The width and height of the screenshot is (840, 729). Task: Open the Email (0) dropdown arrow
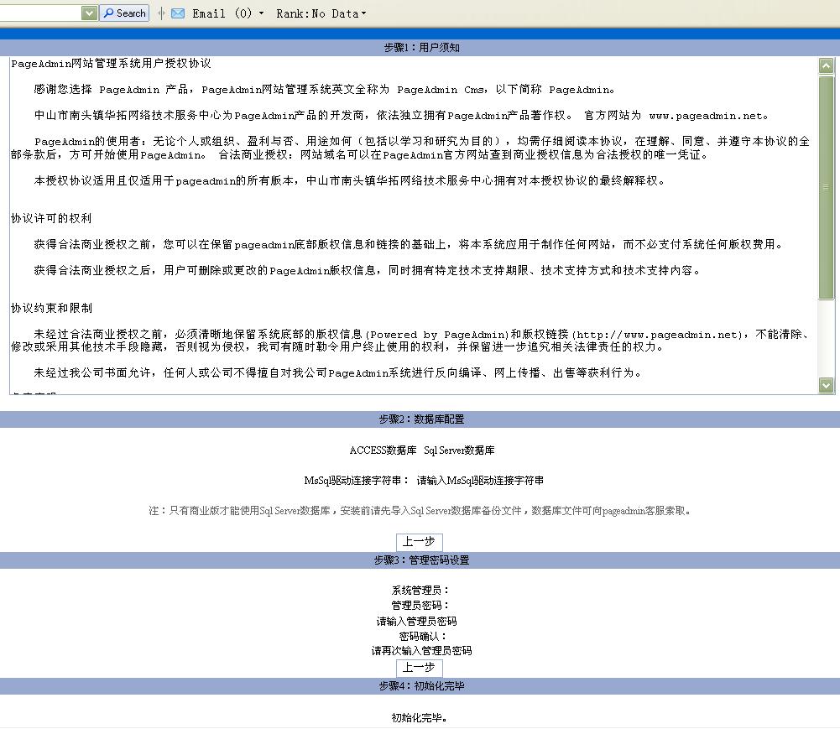(261, 14)
